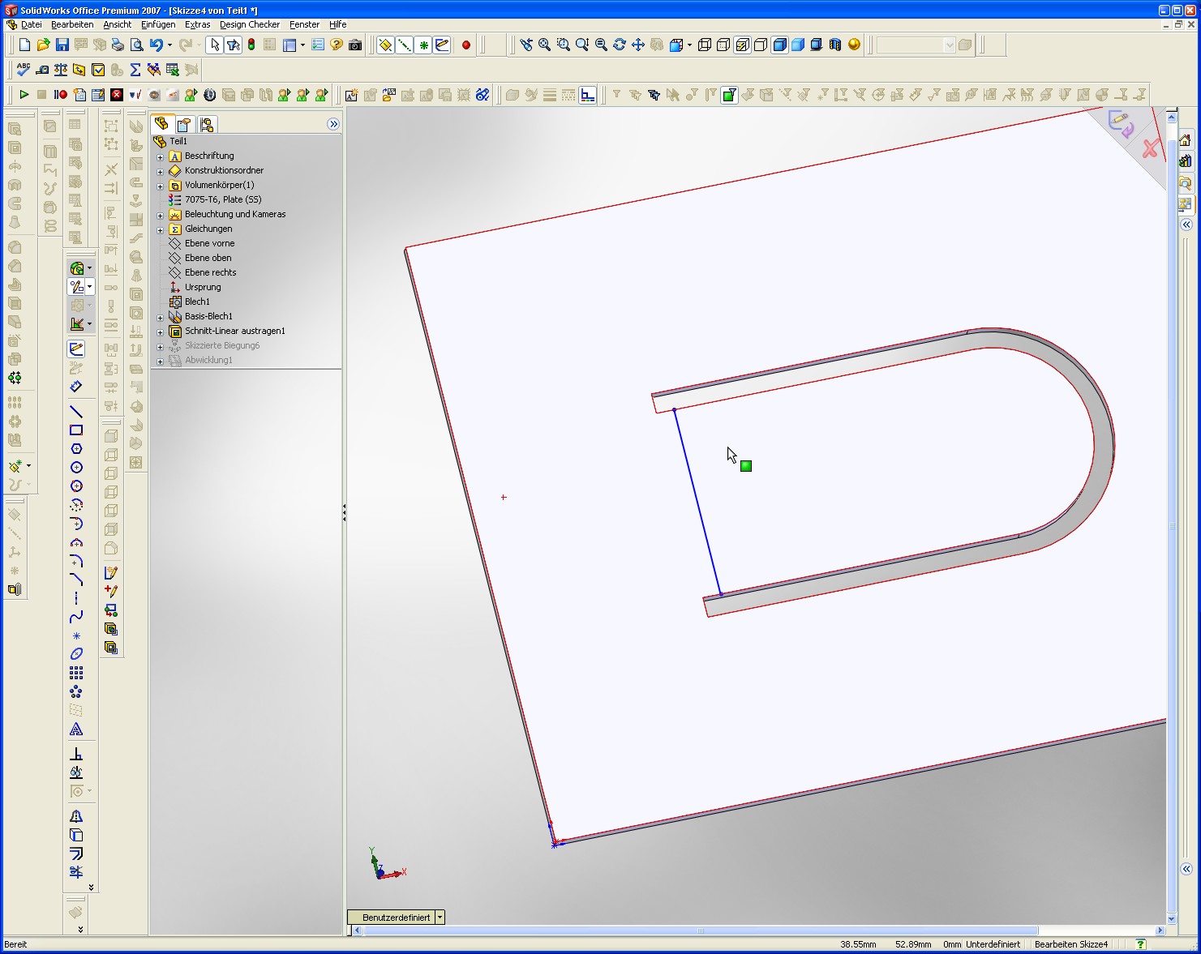Select the Line sketch tool
The height and width of the screenshot is (954, 1201).
pyautogui.click(x=76, y=412)
